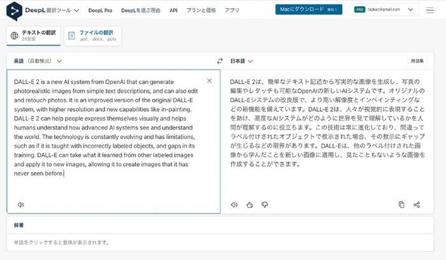
Task: Open the 用語集 glossary link
Action: [417, 61]
